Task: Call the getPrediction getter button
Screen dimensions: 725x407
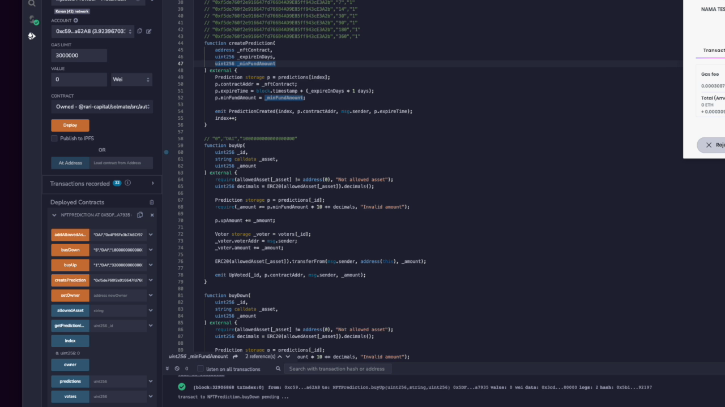Action: (70, 326)
